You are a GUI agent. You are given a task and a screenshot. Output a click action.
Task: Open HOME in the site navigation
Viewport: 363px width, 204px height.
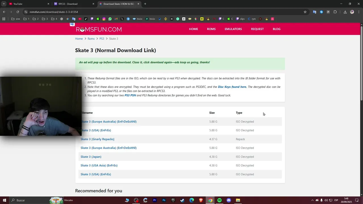tap(193, 29)
